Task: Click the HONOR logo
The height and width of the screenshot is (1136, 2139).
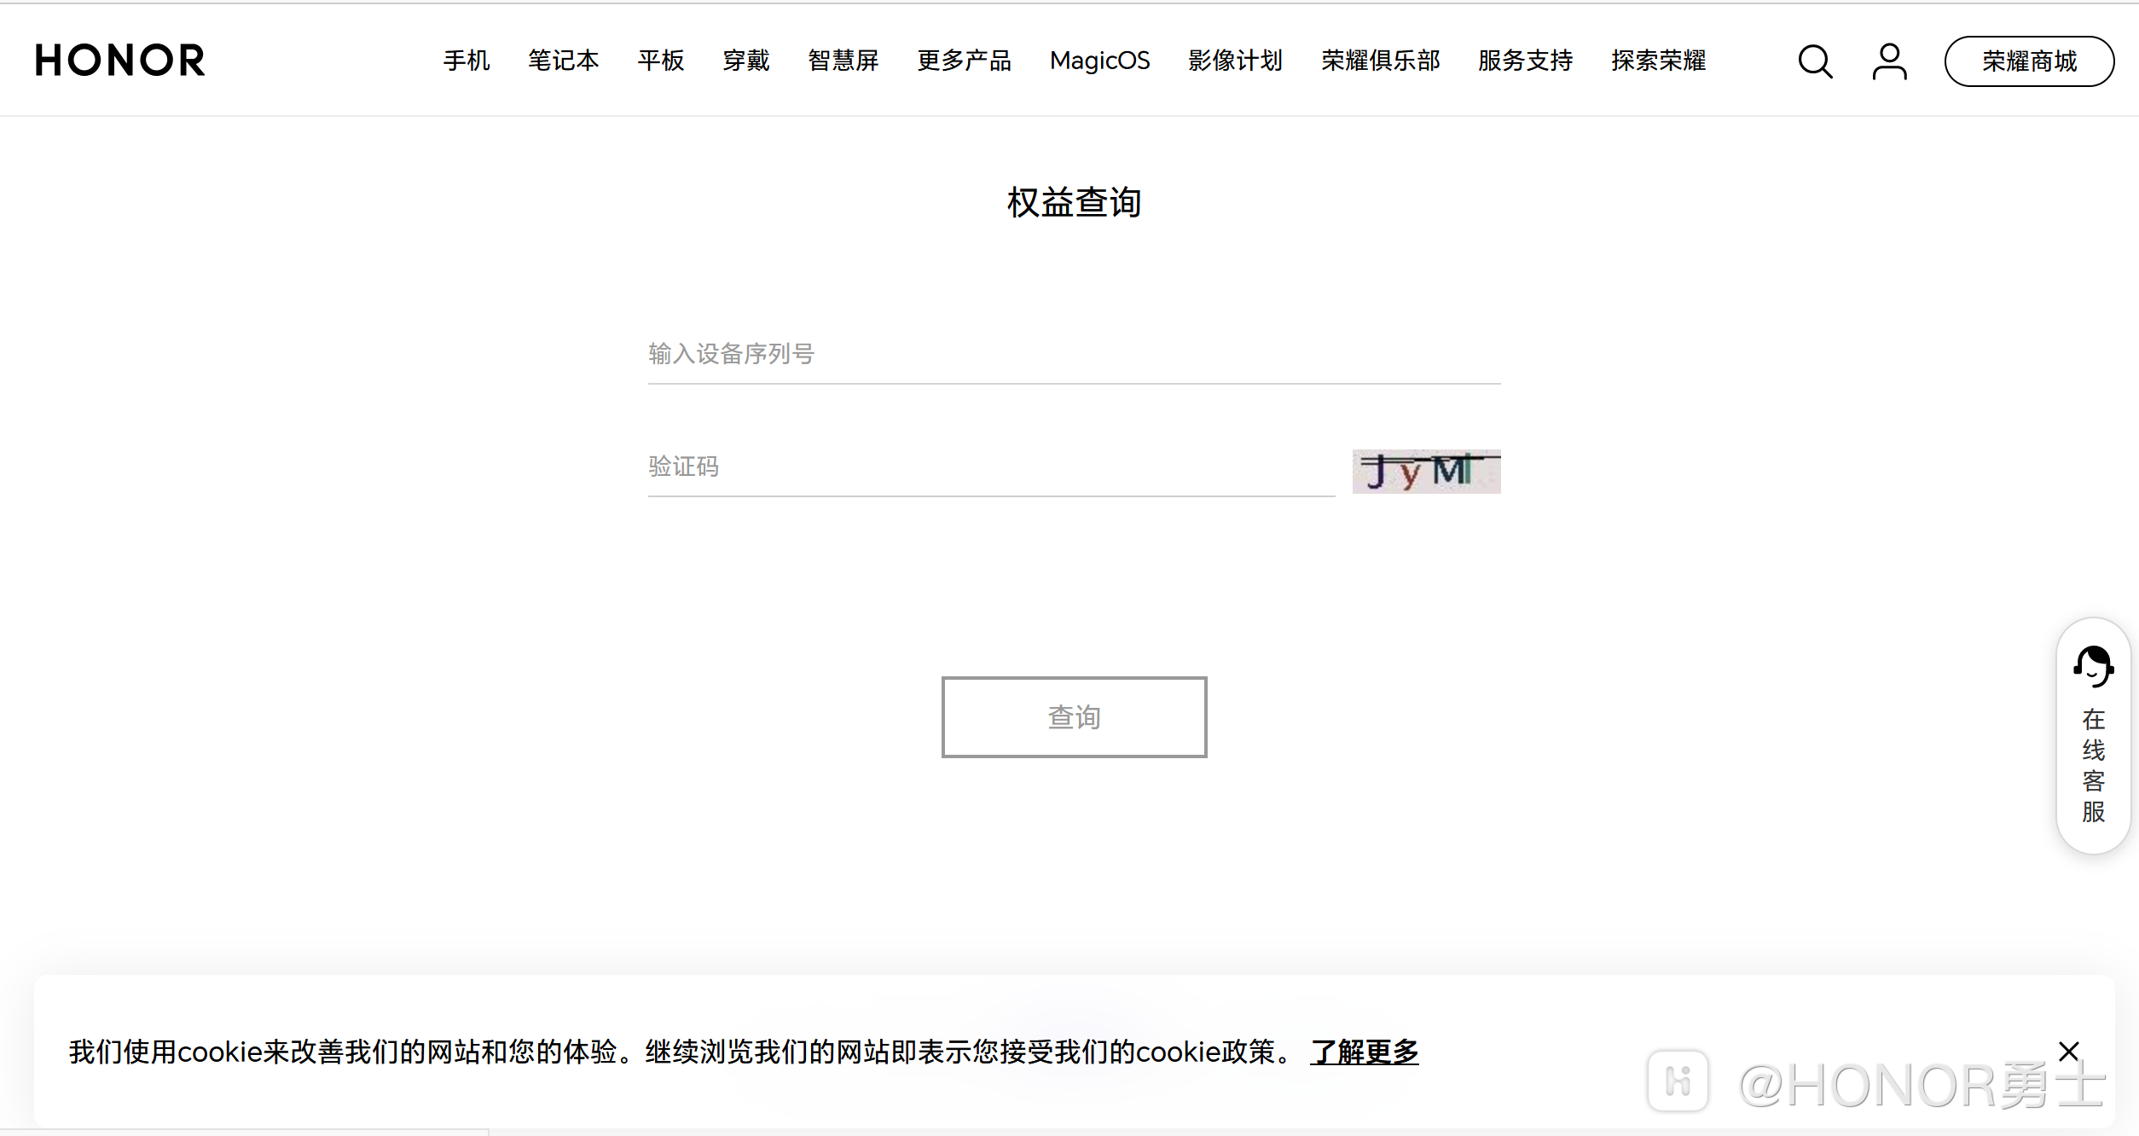Action: pos(120,61)
